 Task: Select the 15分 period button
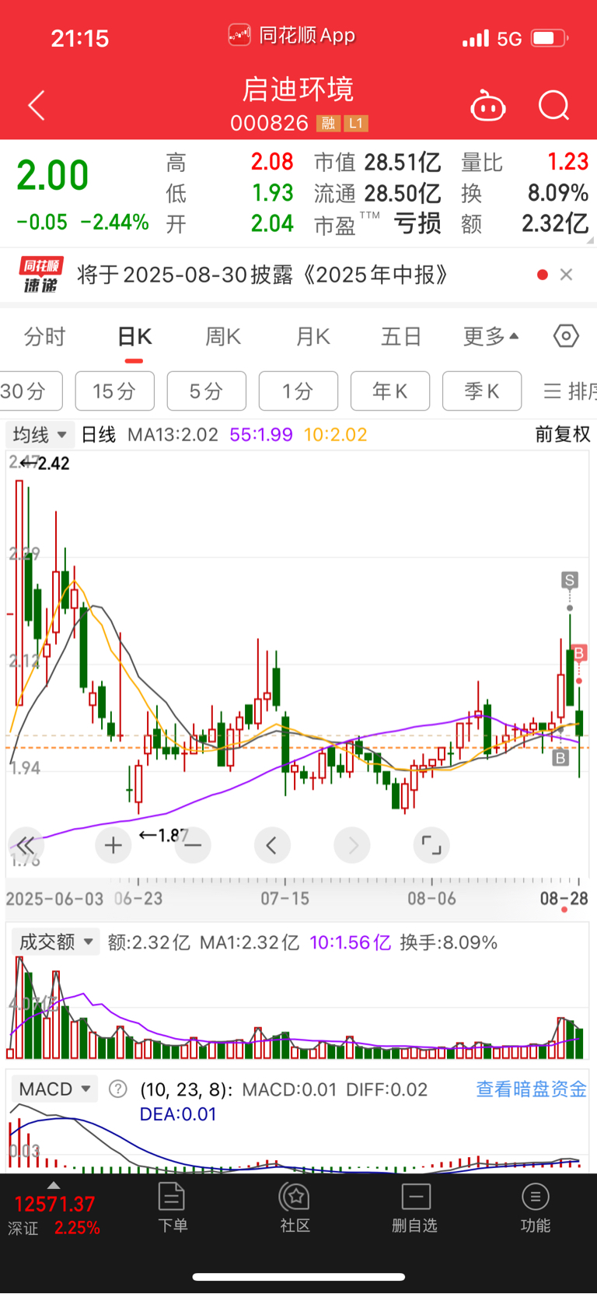tap(115, 391)
